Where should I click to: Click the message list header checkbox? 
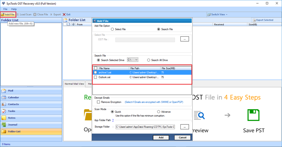pos(65,24)
